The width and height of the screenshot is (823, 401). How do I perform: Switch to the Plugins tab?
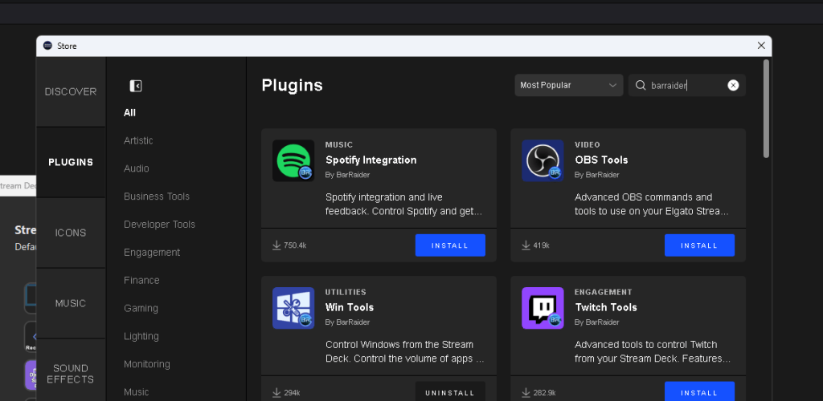pyautogui.click(x=71, y=162)
